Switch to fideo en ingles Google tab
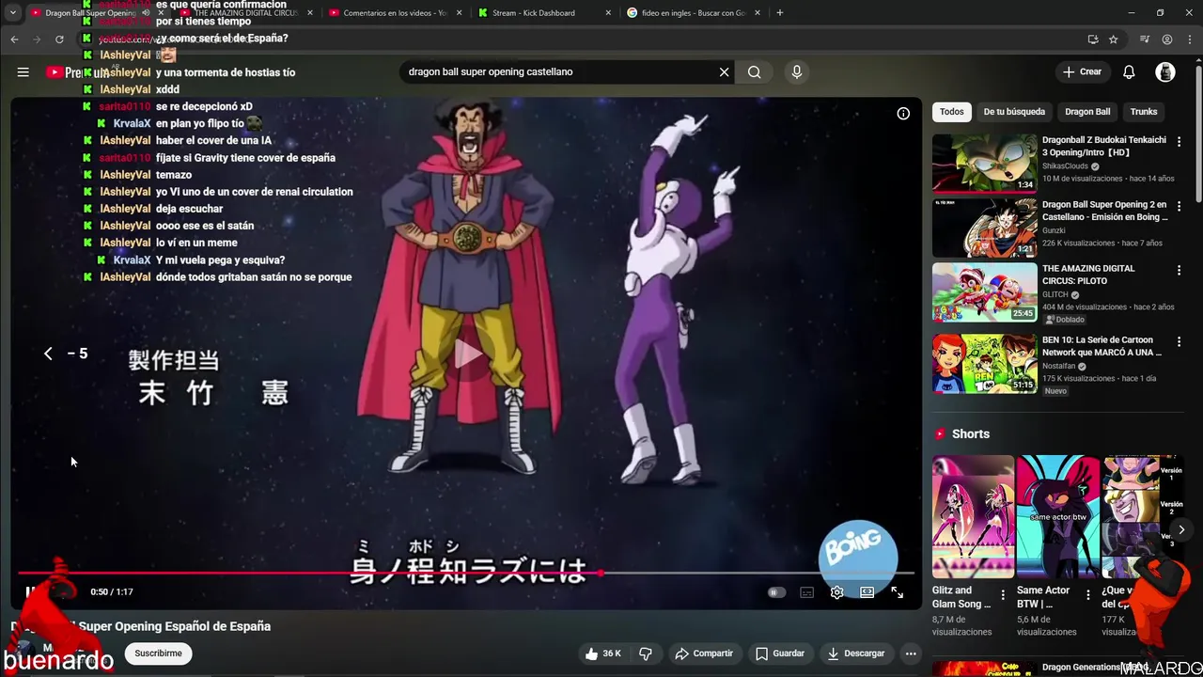The image size is (1203, 677). (x=686, y=13)
